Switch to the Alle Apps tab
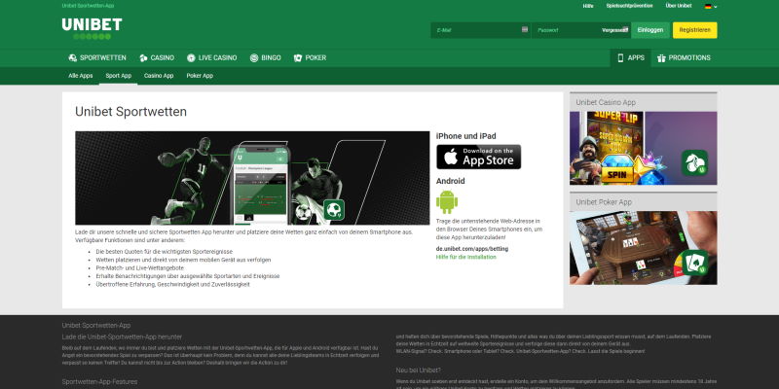 (81, 76)
